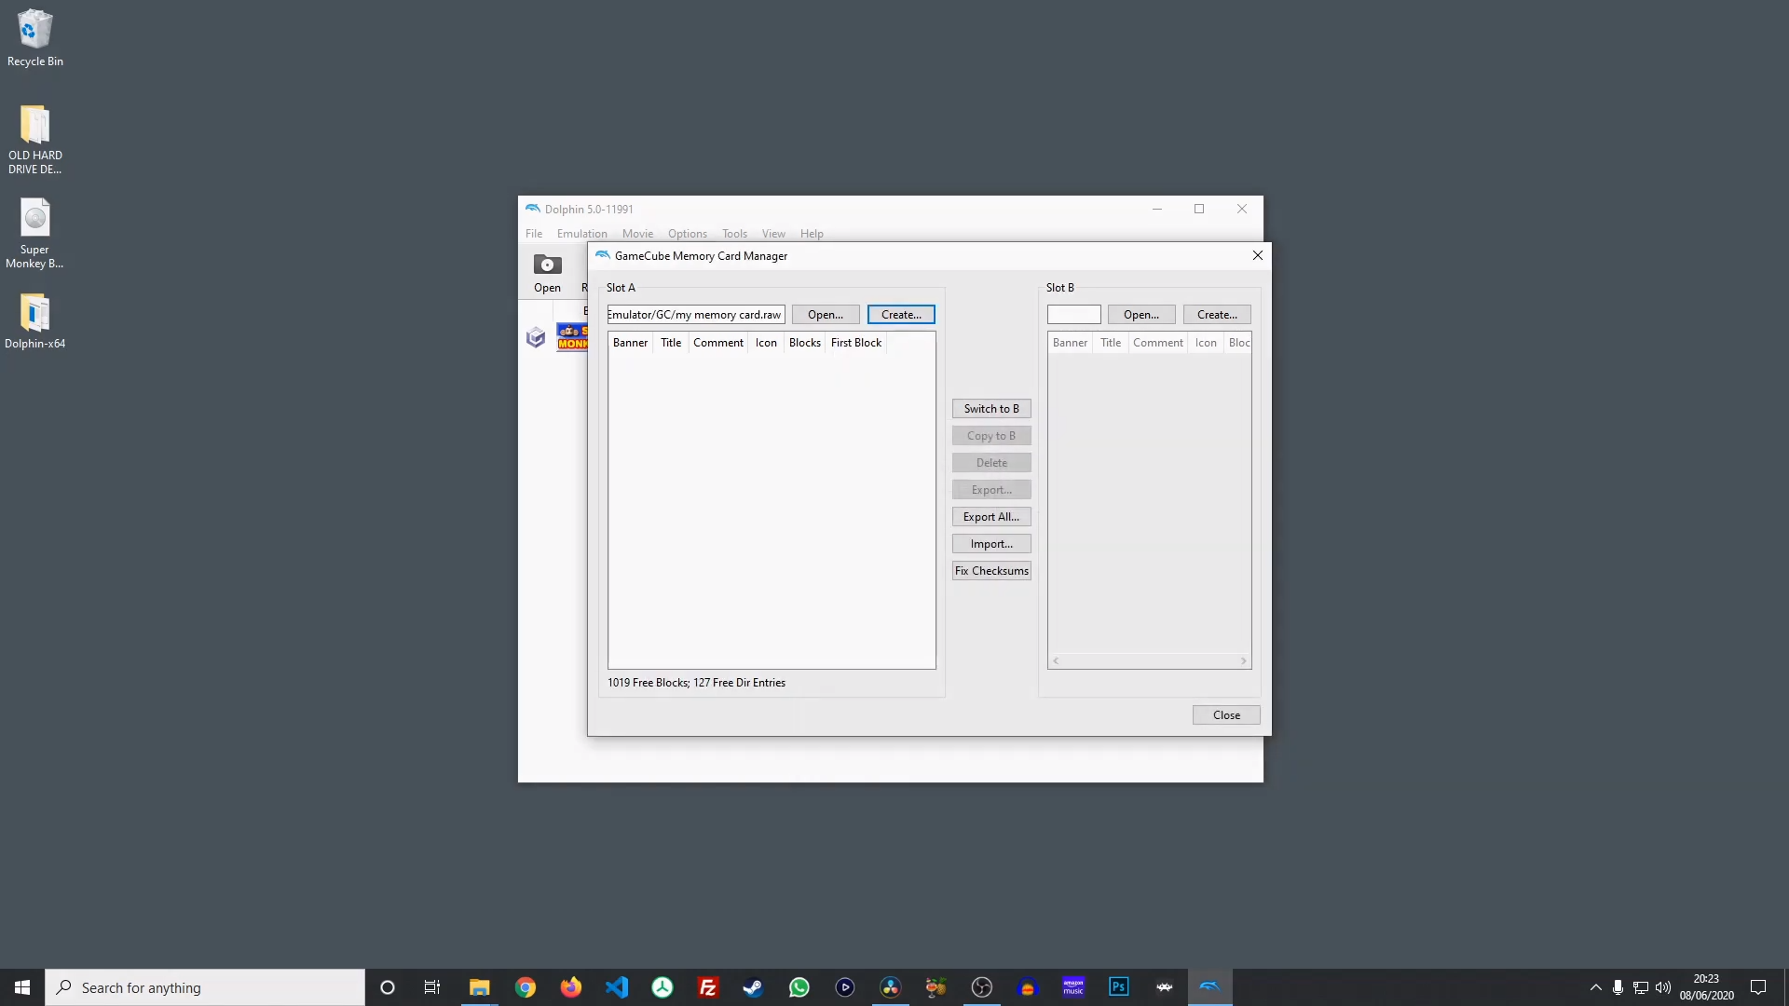The width and height of the screenshot is (1789, 1006).
Task: Click the Comment column header in Slot A
Action: [718, 342]
